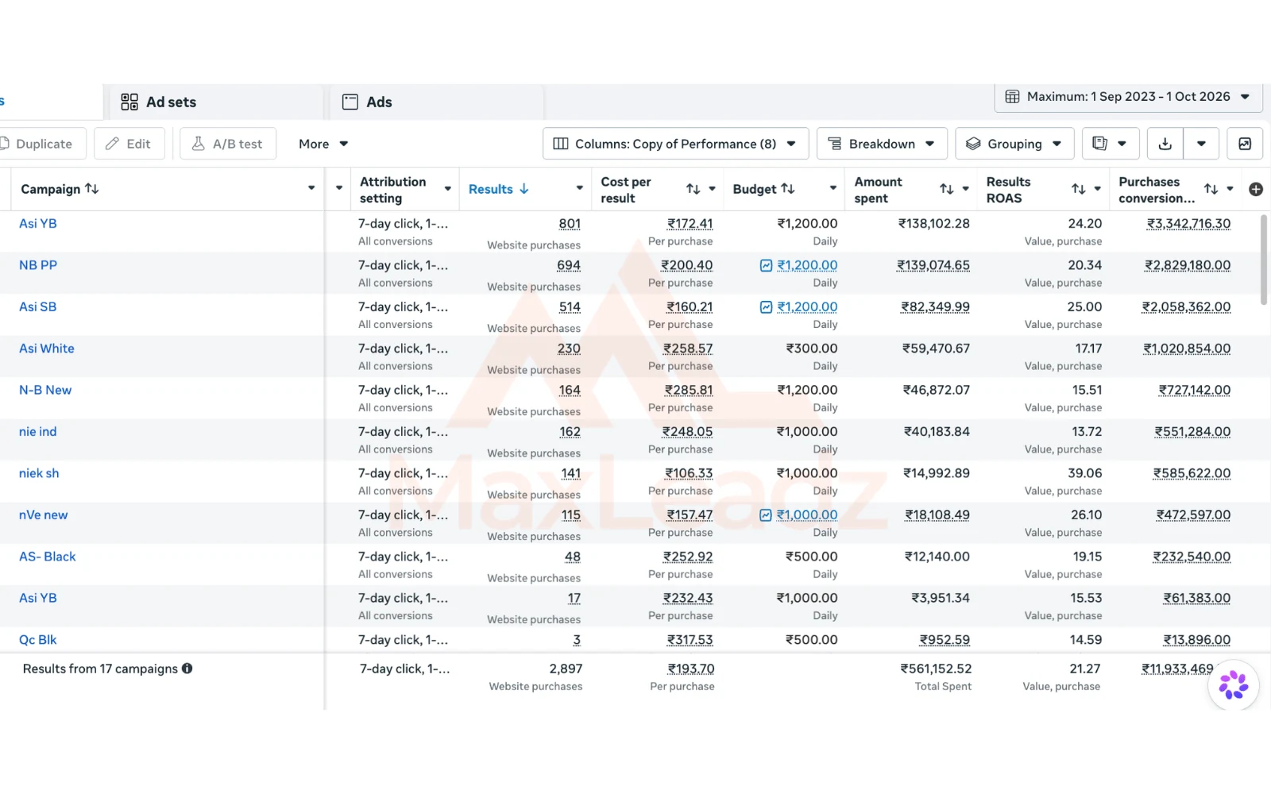Sort by Campaign column arrows

(x=92, y=189)
